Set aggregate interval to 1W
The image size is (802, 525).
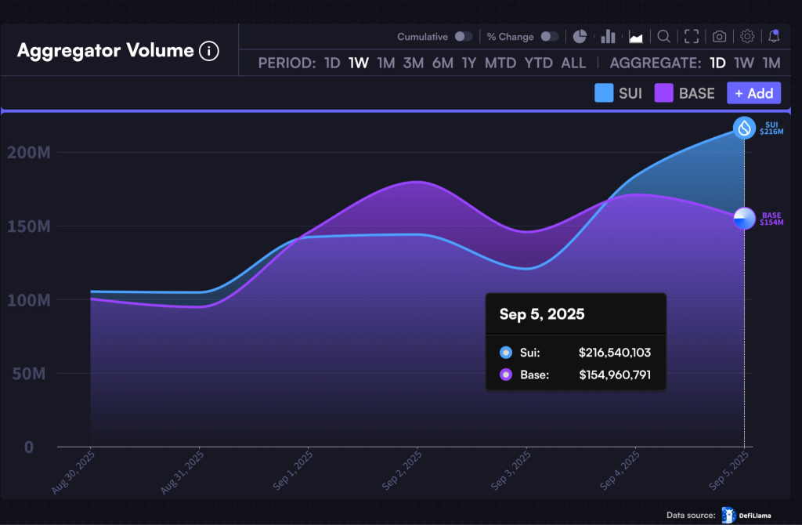(x=743, y=63)
